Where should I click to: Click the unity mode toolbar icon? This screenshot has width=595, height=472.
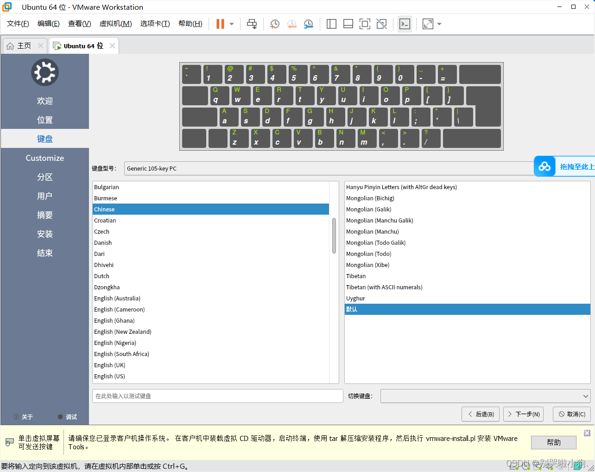coord(381,24)
